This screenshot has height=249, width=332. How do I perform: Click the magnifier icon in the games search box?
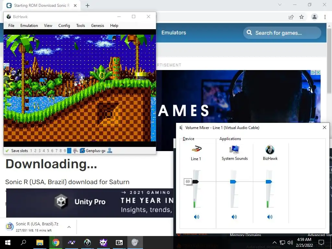coord(249,33)
